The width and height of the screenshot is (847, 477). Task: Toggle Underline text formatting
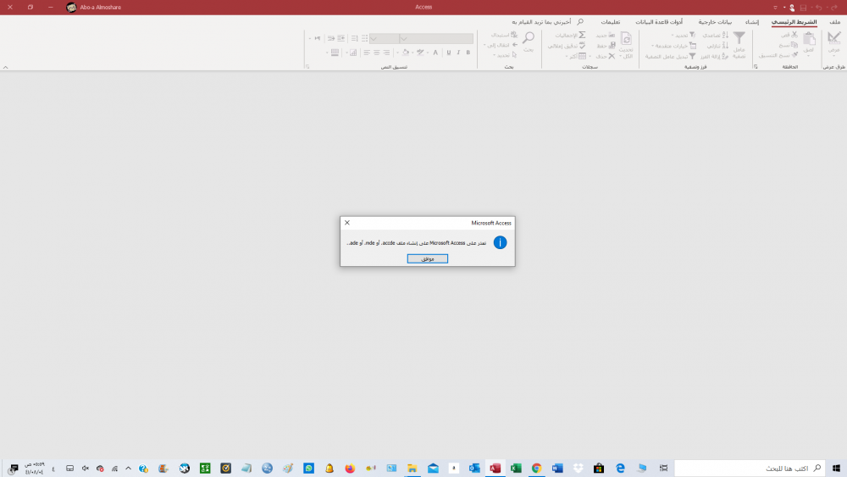click(x=448, y=53)
